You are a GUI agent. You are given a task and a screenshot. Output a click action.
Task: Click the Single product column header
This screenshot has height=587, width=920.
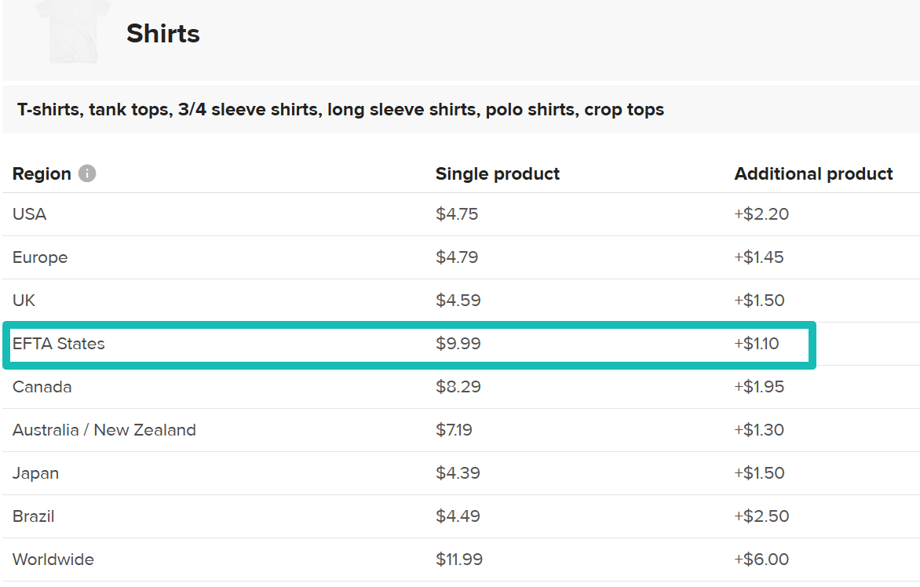pos(498,173)
